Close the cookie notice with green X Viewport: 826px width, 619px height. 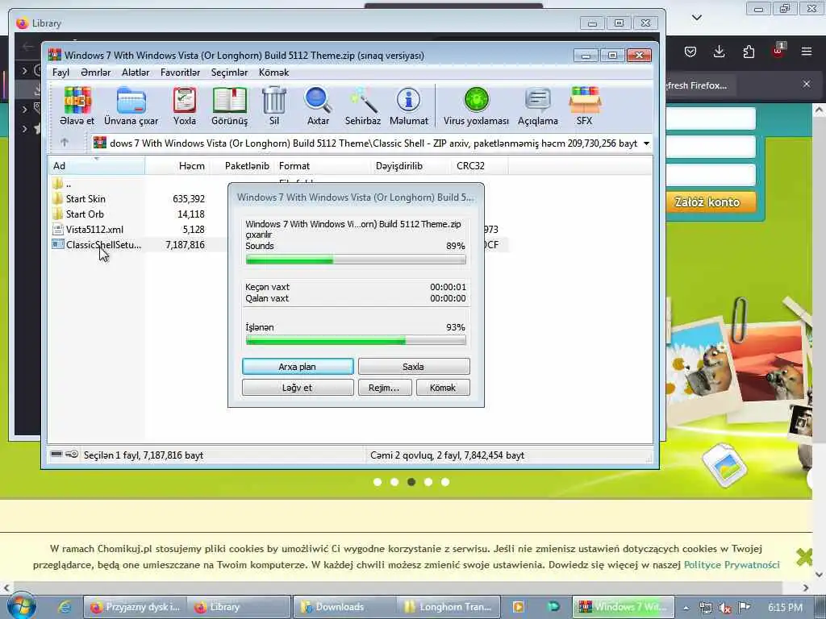pos(804,556)
